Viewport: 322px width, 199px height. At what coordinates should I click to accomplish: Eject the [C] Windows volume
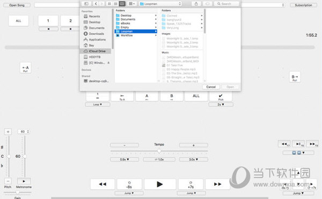pos(108,63)
